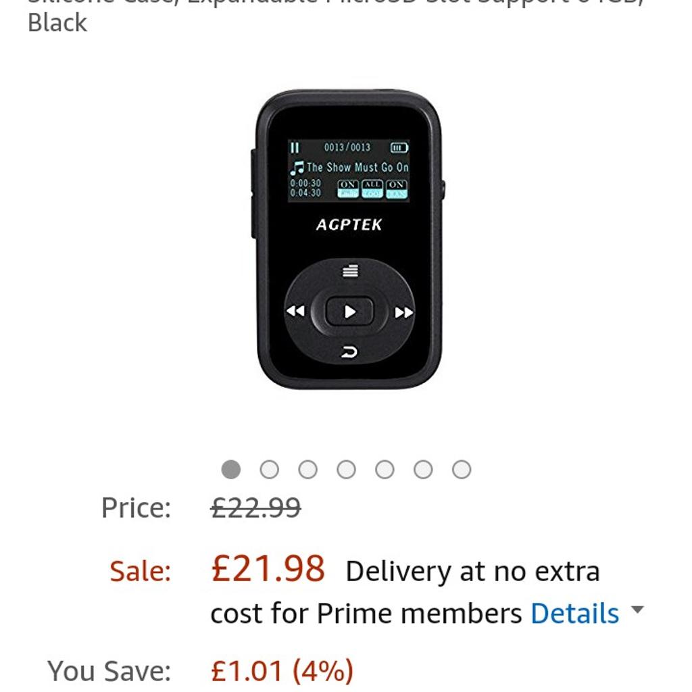Select the fourth carousel dot
The height and width of the screenshot is (692, 692).
coord(347,468)
